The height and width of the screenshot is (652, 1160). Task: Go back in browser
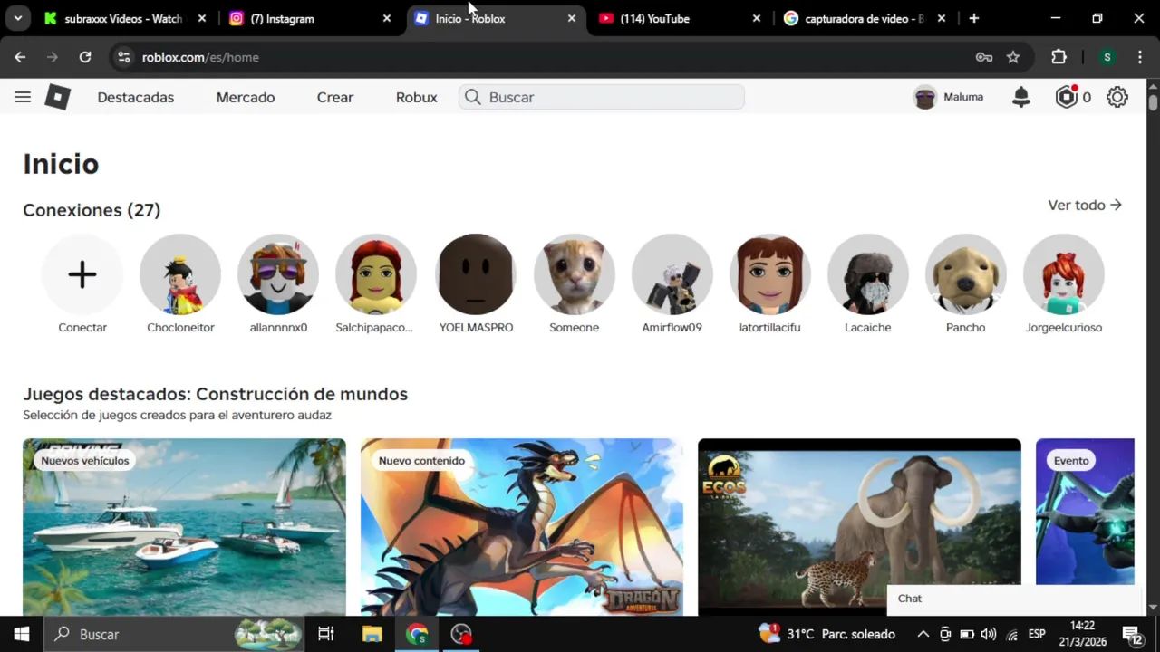click(20, 57)
